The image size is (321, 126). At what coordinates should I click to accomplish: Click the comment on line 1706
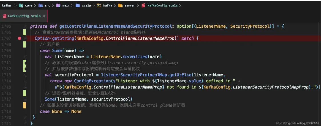[90, 32]
